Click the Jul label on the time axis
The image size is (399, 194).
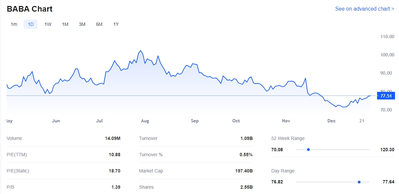tap(99, 121)
